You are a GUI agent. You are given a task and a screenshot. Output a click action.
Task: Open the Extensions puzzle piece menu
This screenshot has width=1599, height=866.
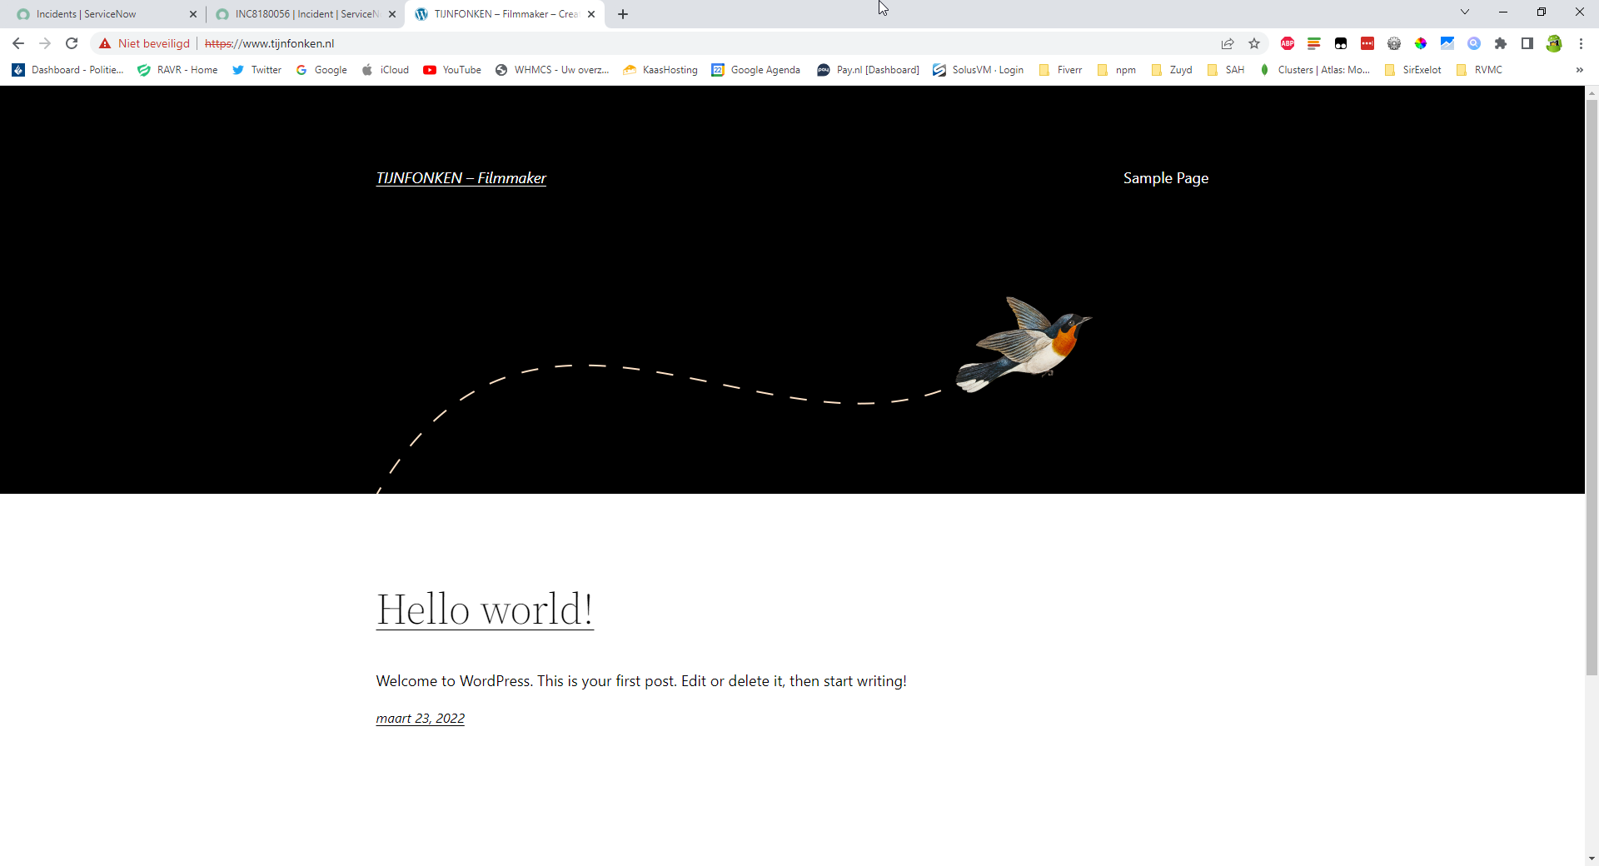[x=1501, y=43]
